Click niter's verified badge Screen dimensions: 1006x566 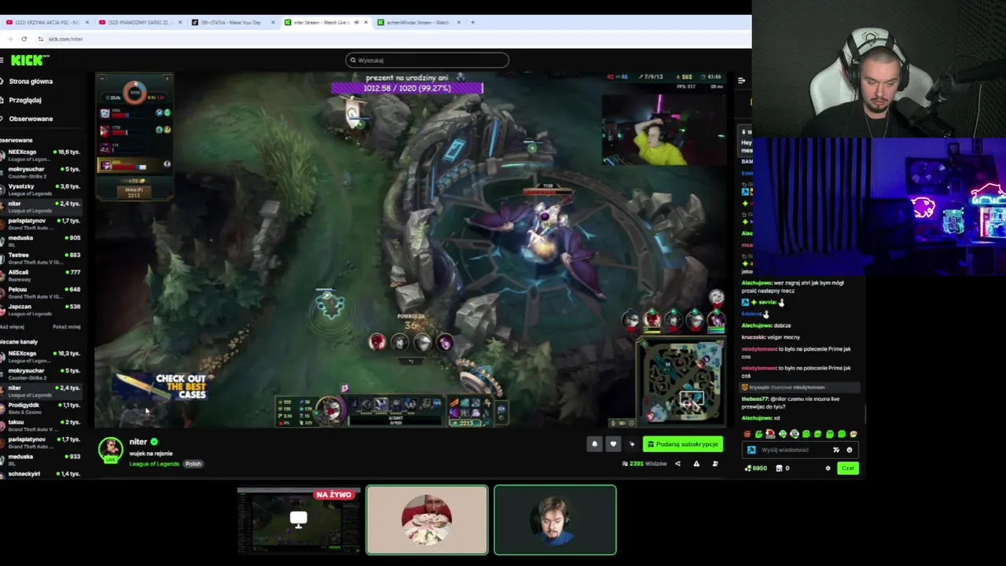coord(154,442)
